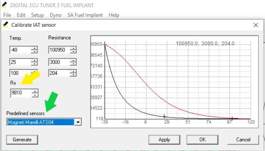Increase the 204 resistance spinner up arrow
This screenshot has height=151, width=265.
(x=73, y=71)
